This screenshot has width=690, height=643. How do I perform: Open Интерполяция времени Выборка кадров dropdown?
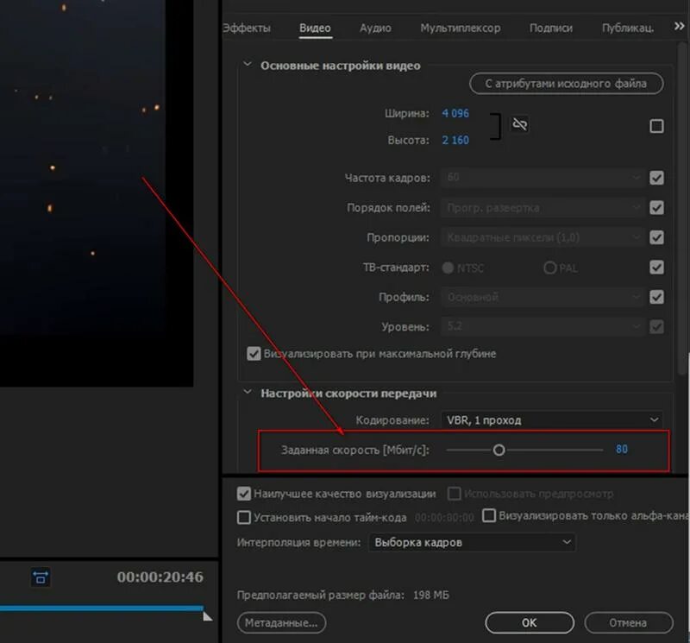point(472,542)
